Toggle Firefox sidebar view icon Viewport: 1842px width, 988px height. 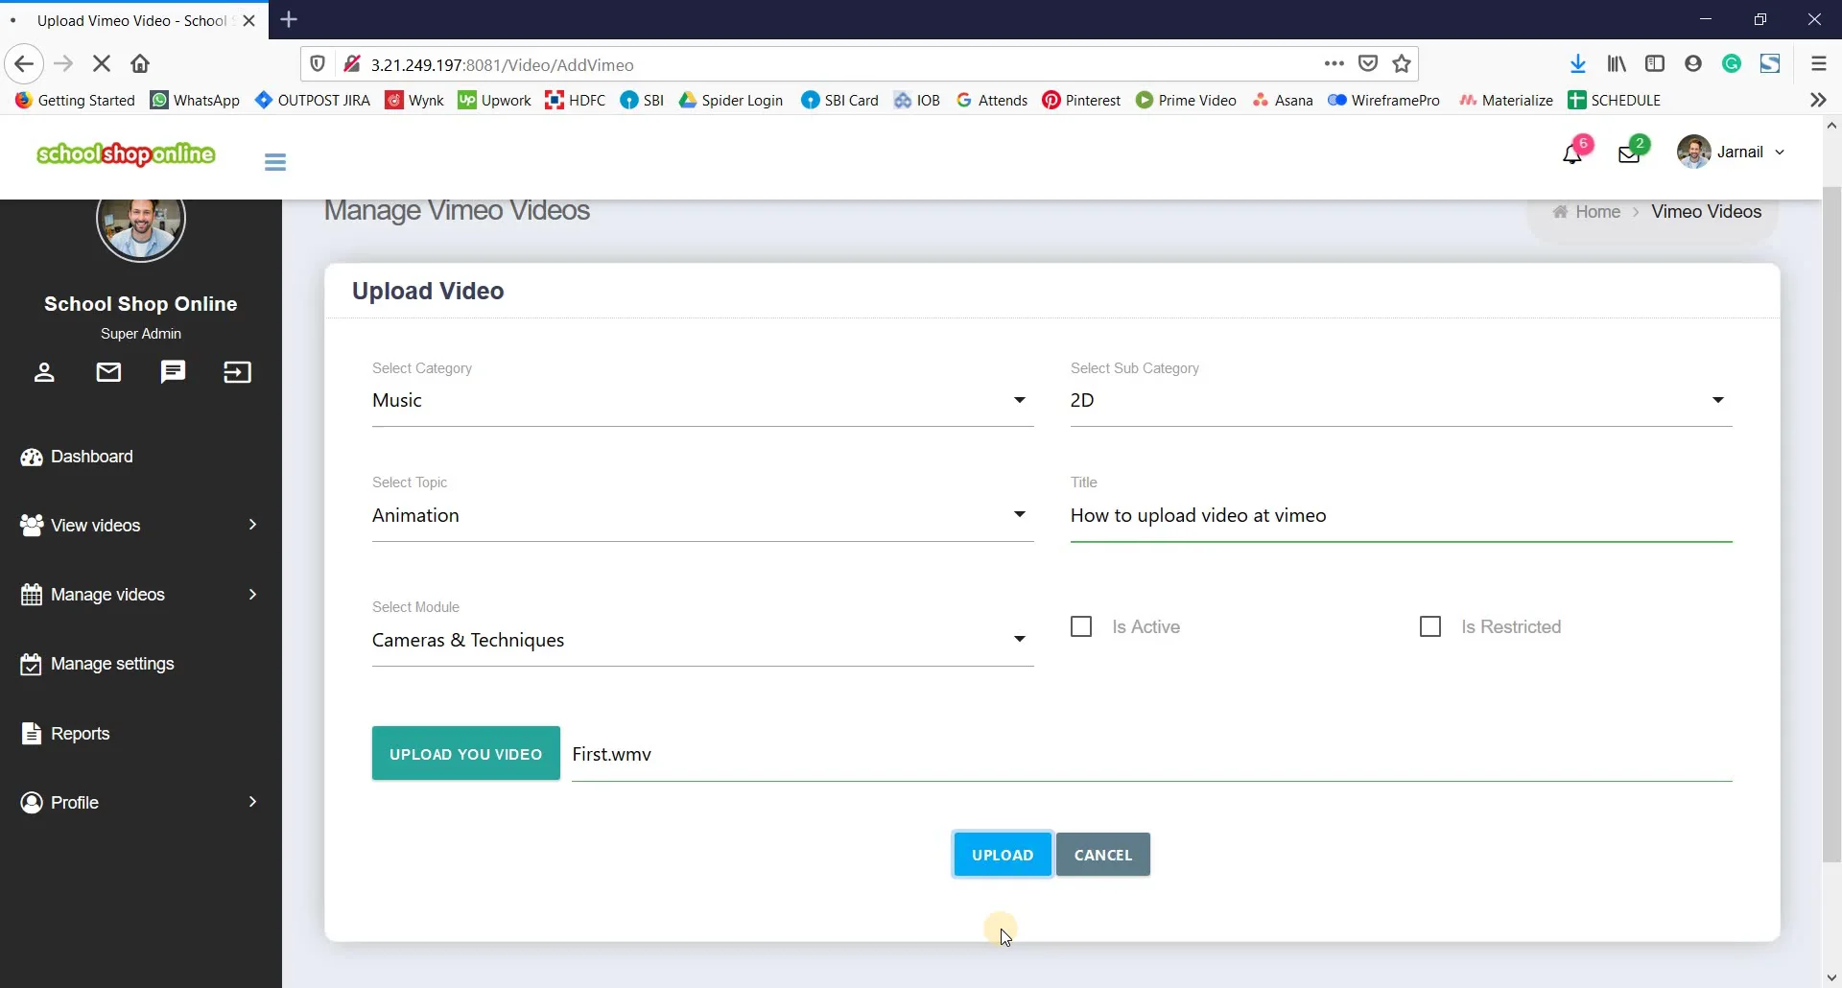[x=1655, y=64]
